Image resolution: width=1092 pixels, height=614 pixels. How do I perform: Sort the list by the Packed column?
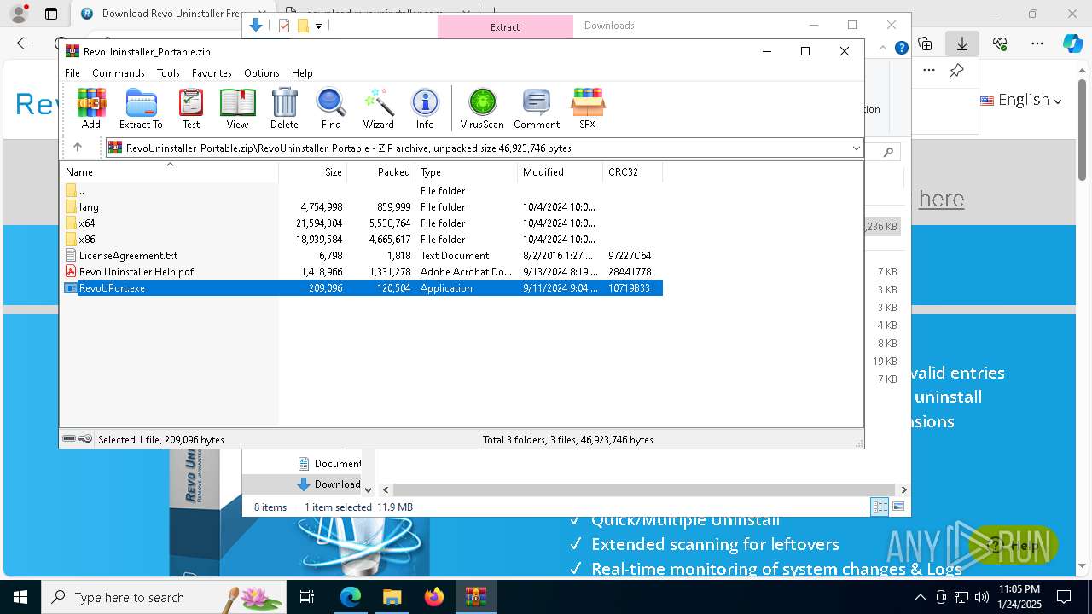click(380, 171)
